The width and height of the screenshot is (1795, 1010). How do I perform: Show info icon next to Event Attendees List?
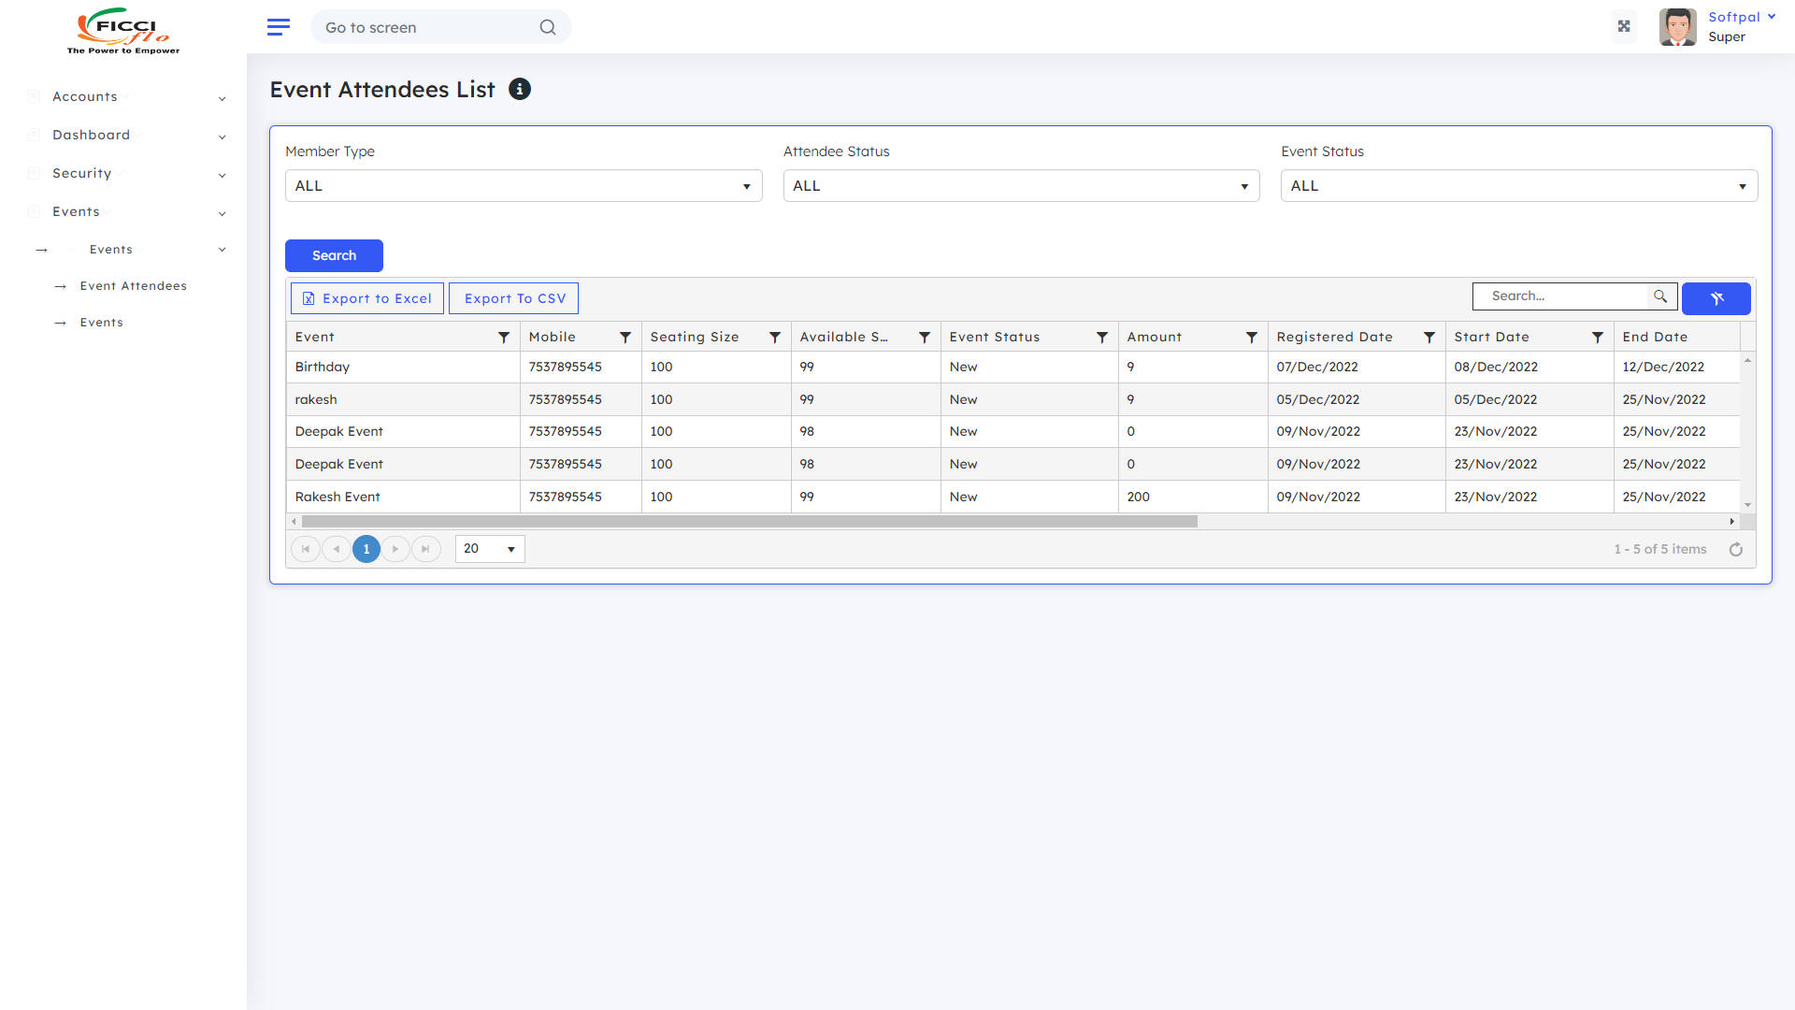(x=520, y=89)
